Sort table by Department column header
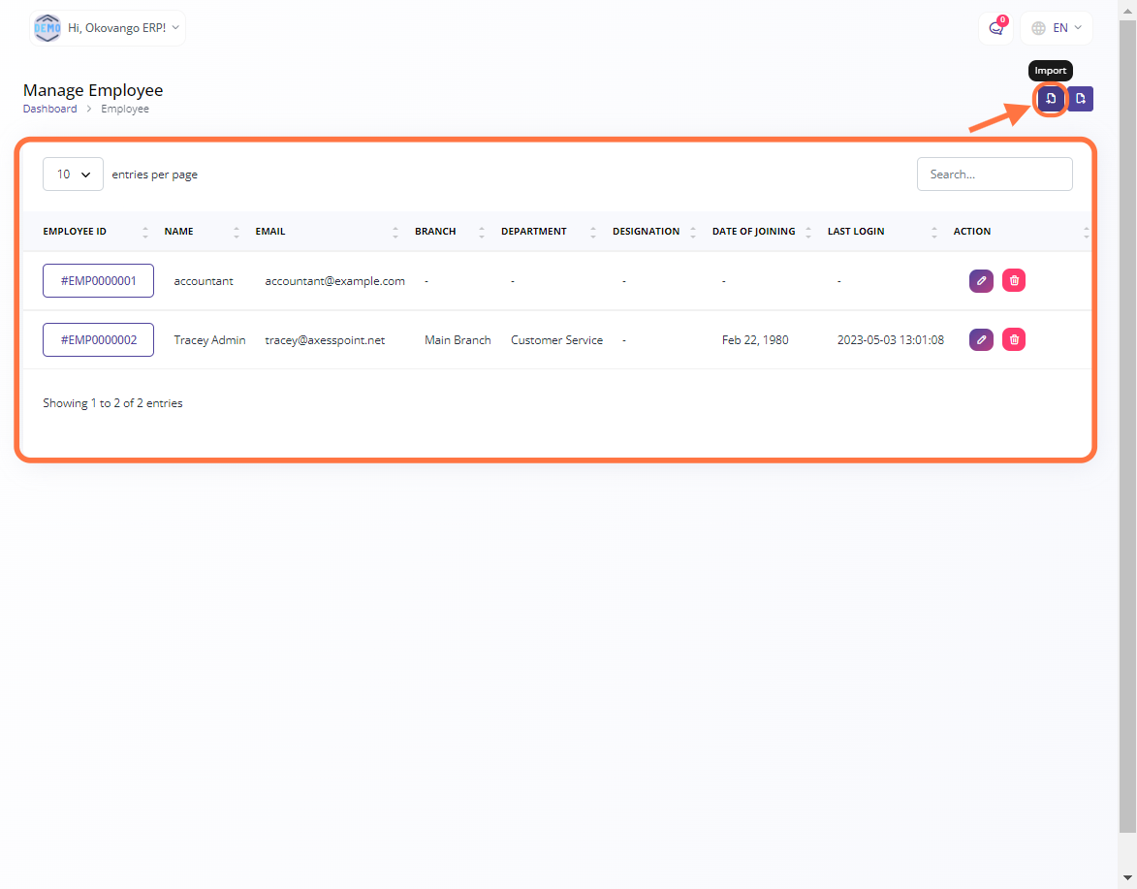The height and width of the screenshot is (889, 1137). pos(533,232)
